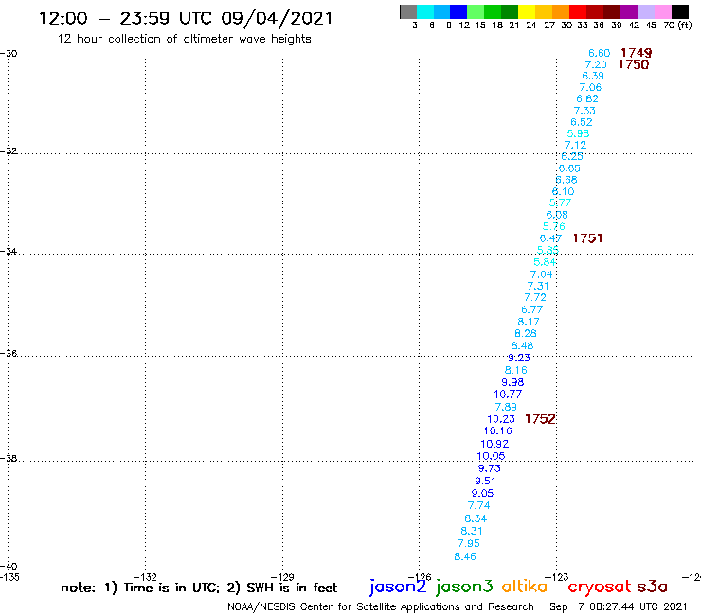Click the 7.04 wave height reading
701x615 pixels.
click(x=542, y=274)
